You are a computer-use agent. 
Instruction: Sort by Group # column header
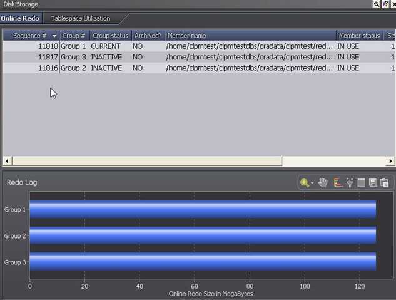tap(74, 36)
